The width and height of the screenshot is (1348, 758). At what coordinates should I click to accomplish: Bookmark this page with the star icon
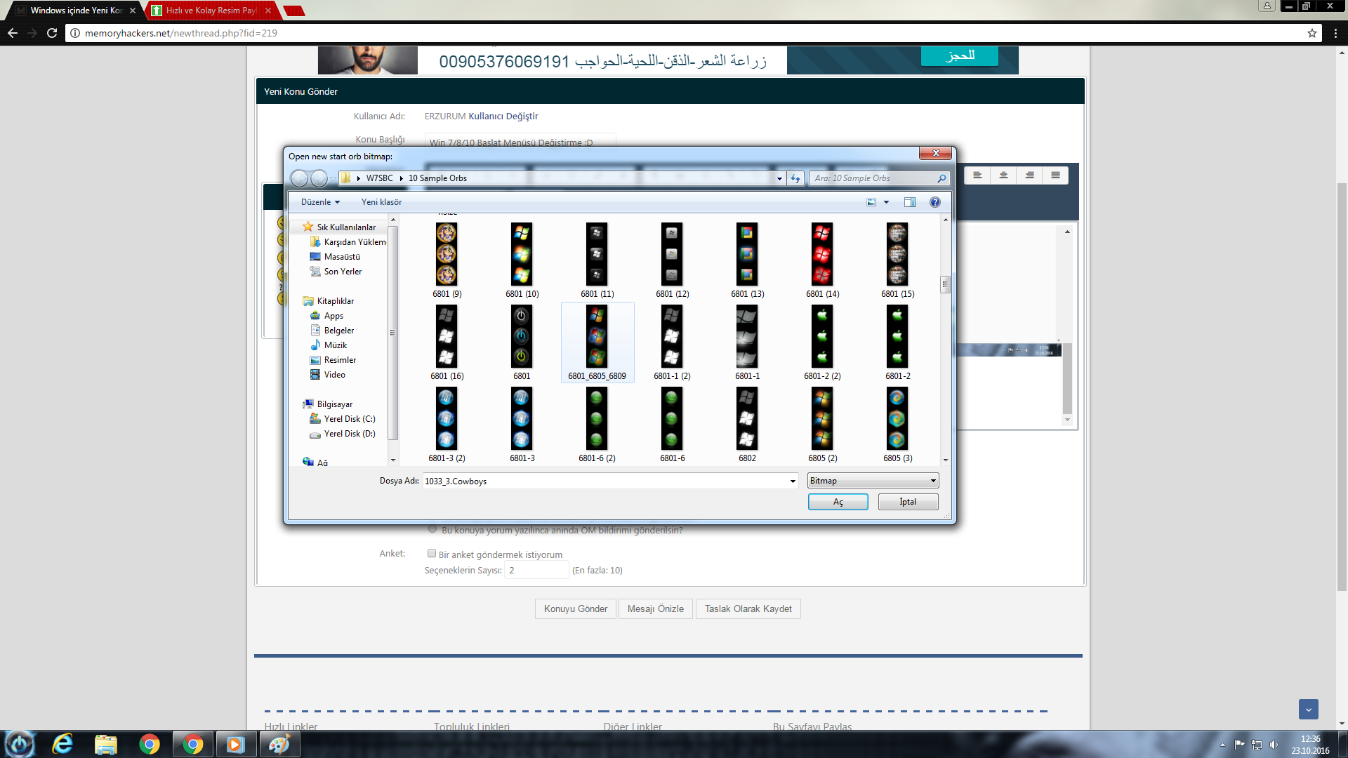pyautogui.click(x=1311, y=33)
